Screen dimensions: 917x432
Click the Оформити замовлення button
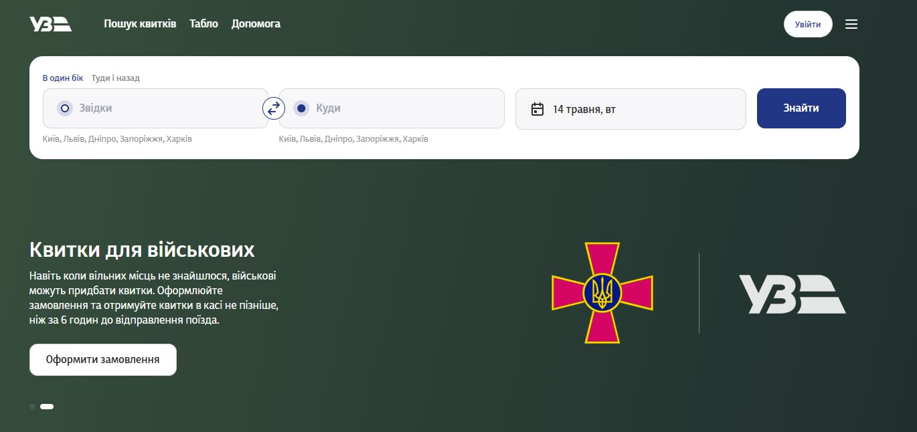(103, 360)
